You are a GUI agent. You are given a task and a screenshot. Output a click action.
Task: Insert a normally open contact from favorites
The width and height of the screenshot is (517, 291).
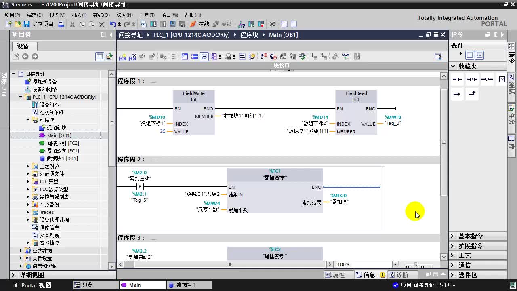(457, 79)
